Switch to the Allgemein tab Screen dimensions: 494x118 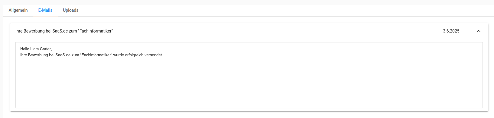coord(18,10)
